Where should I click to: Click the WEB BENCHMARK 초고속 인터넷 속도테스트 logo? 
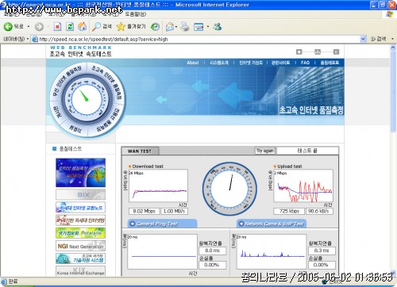81,51
